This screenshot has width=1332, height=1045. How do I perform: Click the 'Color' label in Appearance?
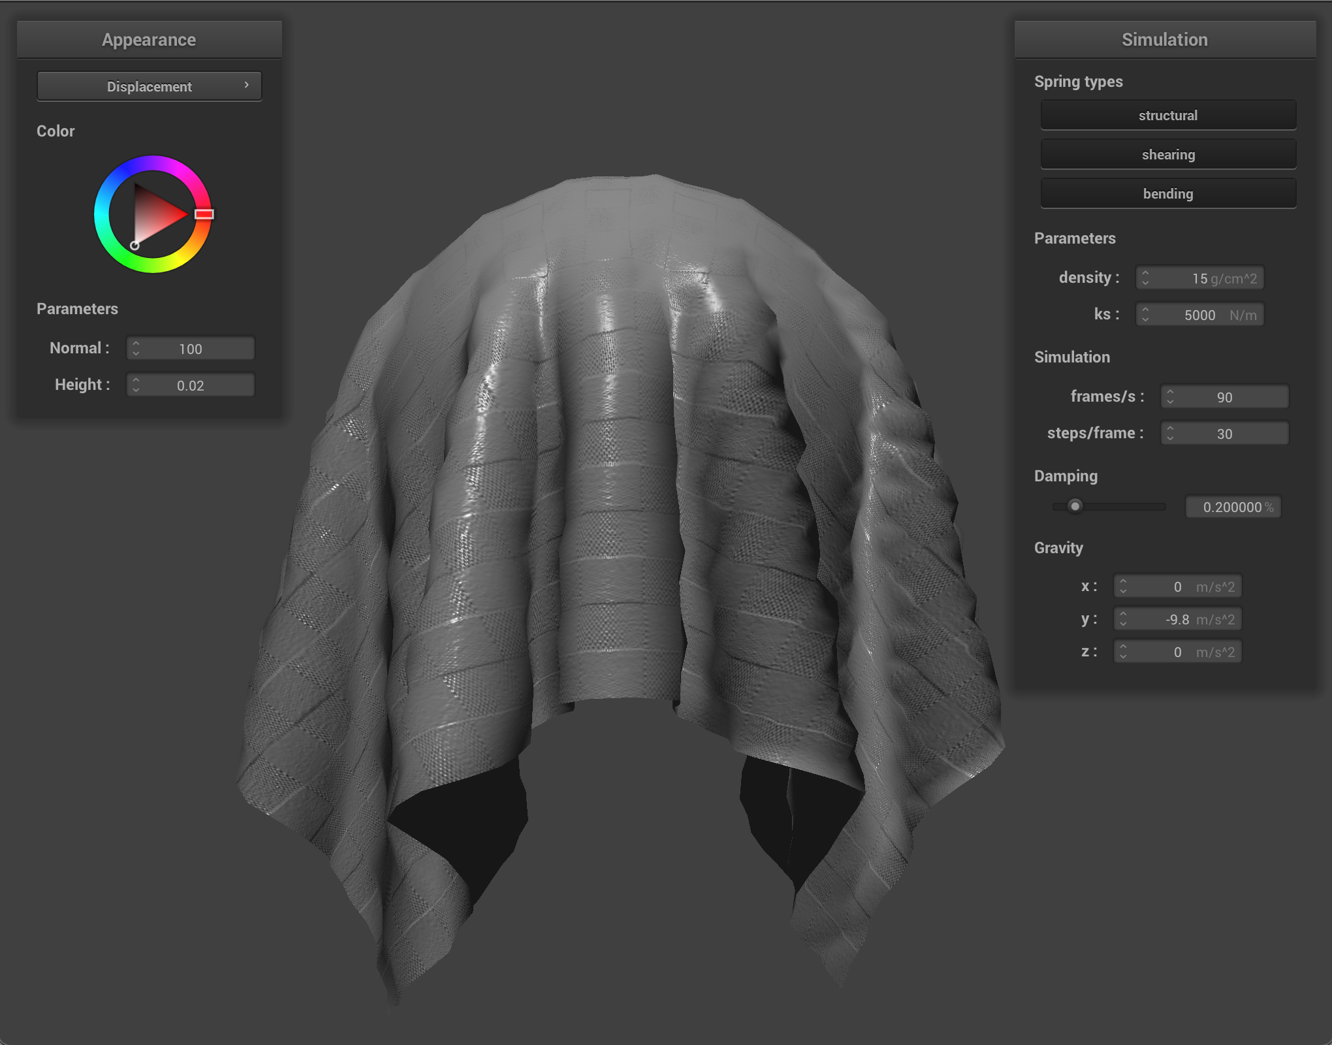[x=55, y=131]
